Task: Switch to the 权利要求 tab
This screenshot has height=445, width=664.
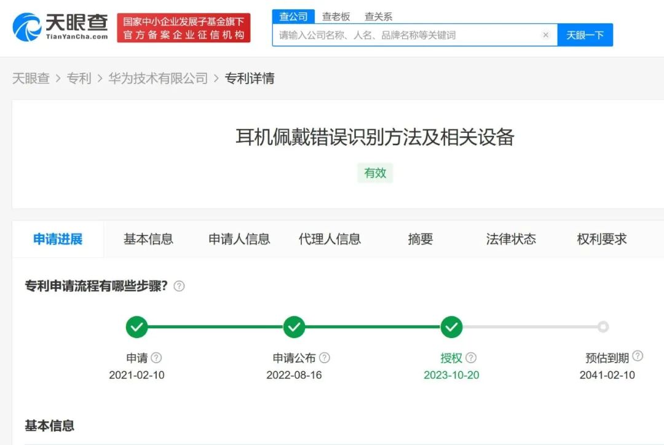Action: pyautogui.click(x=601, y=239)
